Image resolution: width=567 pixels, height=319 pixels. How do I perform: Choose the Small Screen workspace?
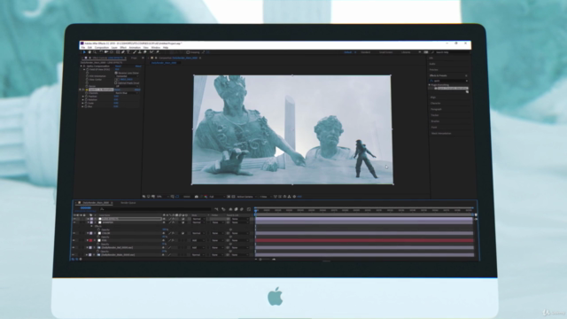click(386, 52)
